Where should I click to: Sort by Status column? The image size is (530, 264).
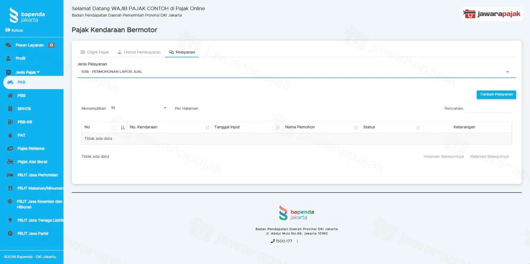pyautogui.click(x=391, y=127)
